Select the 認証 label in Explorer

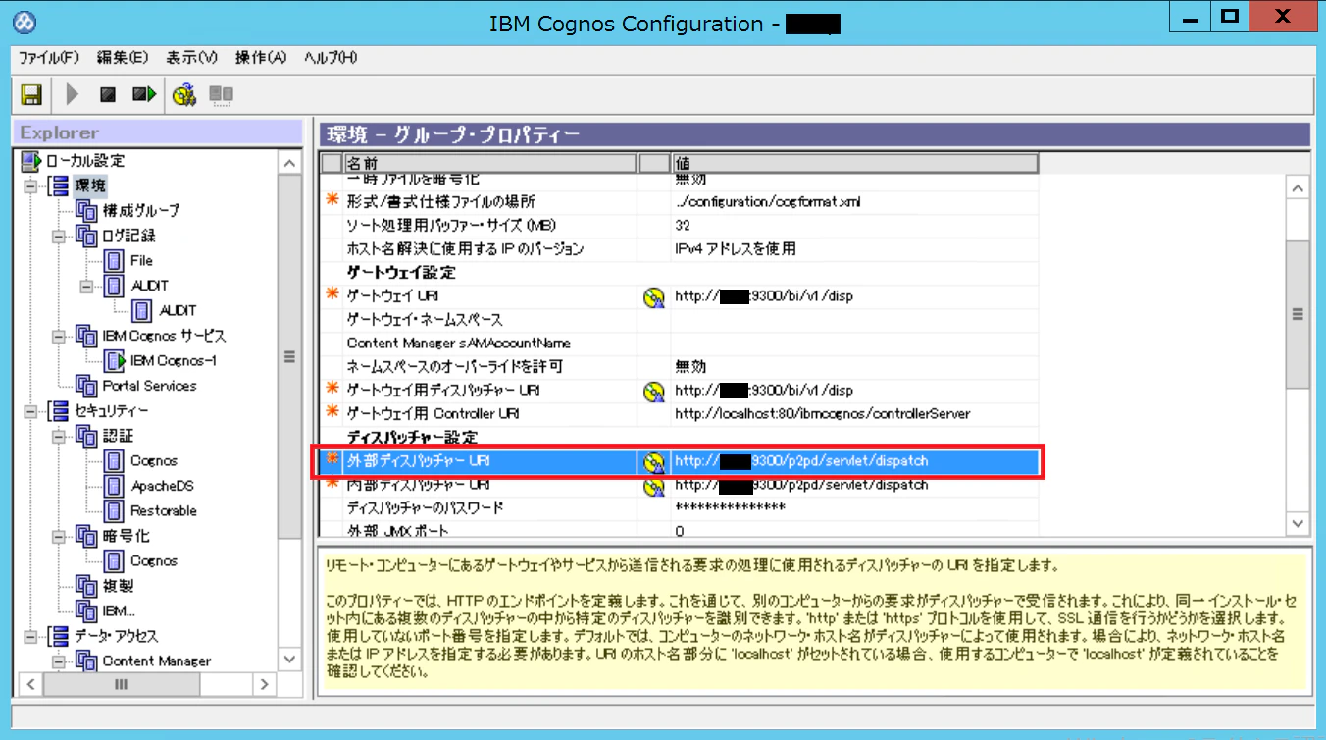click(118, 436)
